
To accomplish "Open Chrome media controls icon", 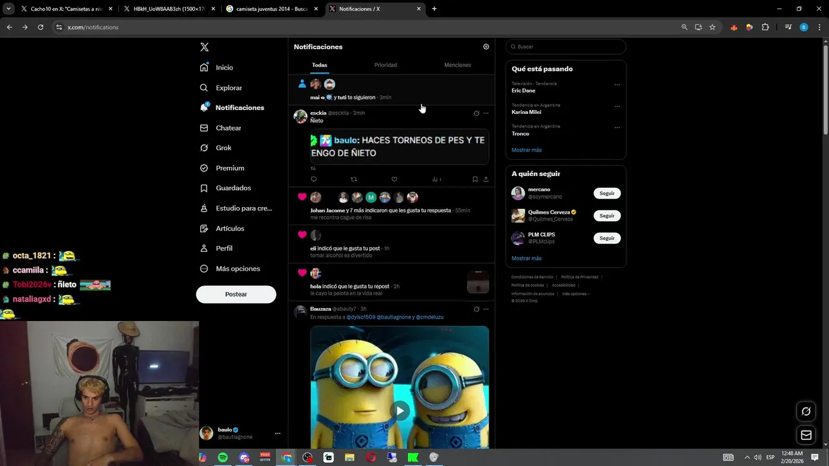I will pyautogui.click(x=788, y=27).
